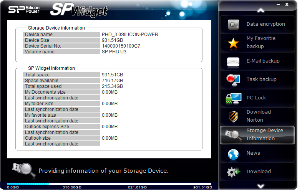The height and width of the screenshot is (190, 302).
Task: Click the E-Mail backup envelope icon
Action: [233, 61]
